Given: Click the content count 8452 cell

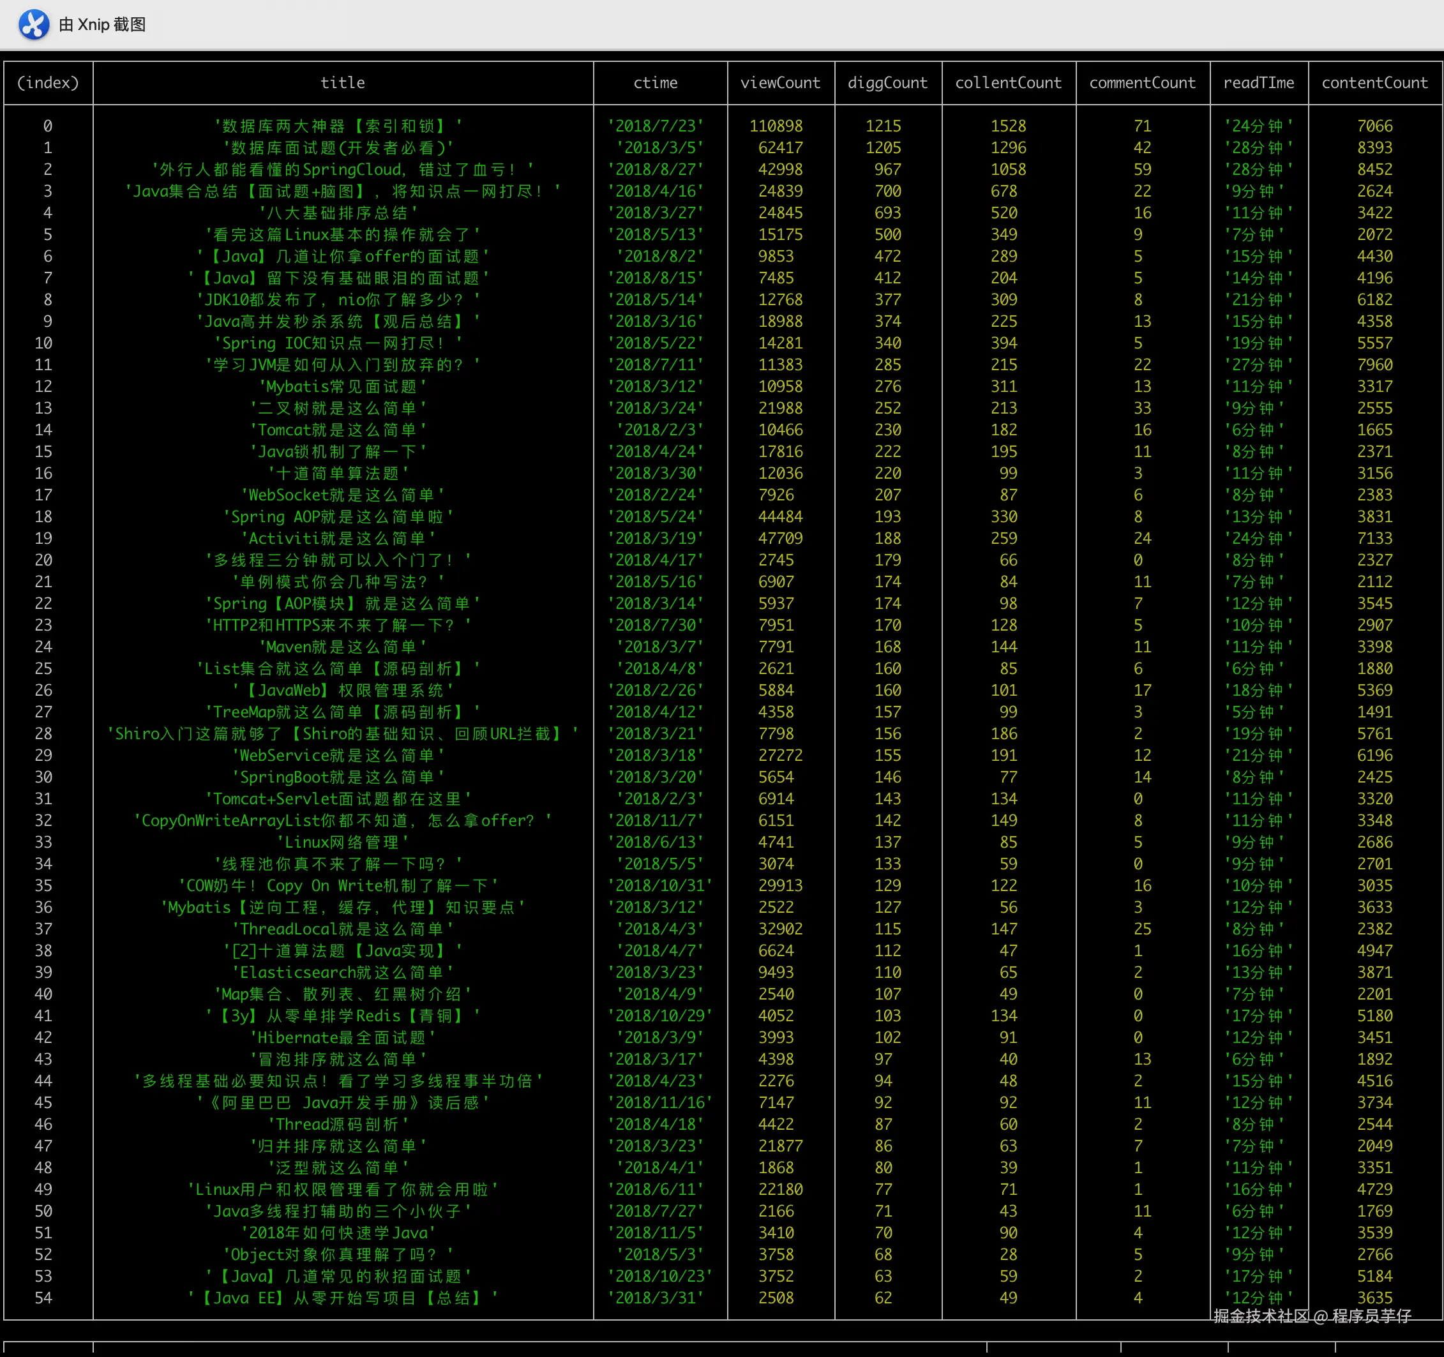Looking at the screenshot, I should point(1374,169).
